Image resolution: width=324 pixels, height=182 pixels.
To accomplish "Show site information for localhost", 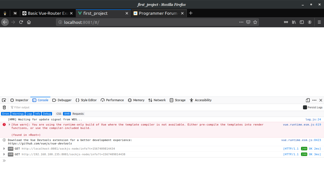I will (x=60, y=22).
